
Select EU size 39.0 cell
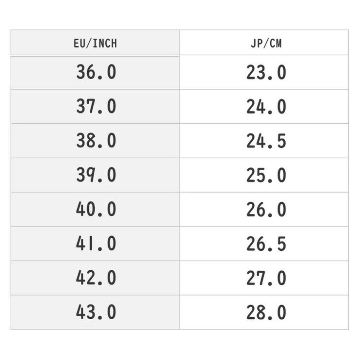click(x=96, y=175)
